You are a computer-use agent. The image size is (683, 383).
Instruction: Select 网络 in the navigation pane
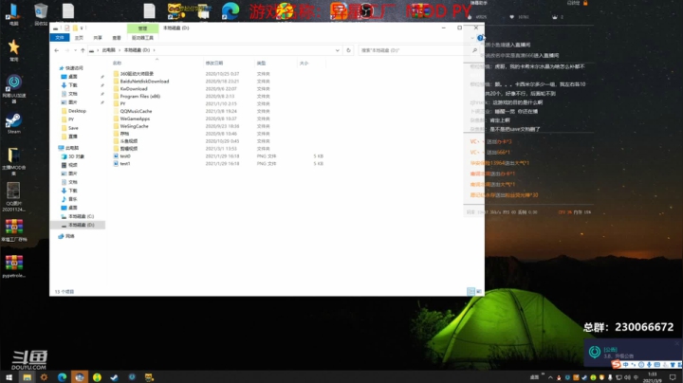pyautogui.click(x=69, y=236)
